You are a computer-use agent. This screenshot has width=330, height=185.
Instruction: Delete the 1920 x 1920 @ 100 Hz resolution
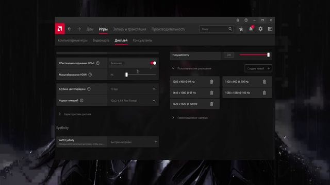tap(212, 104)
